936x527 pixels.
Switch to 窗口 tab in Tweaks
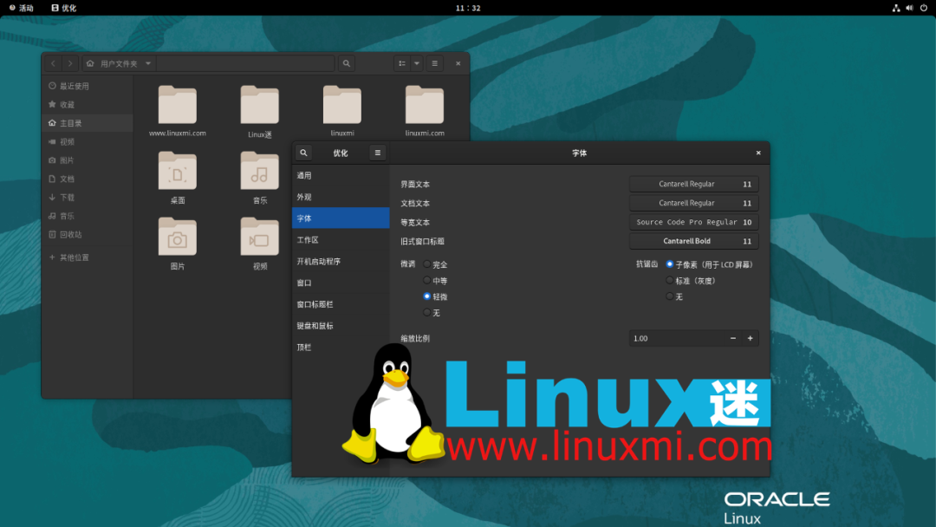coord(341,283)
